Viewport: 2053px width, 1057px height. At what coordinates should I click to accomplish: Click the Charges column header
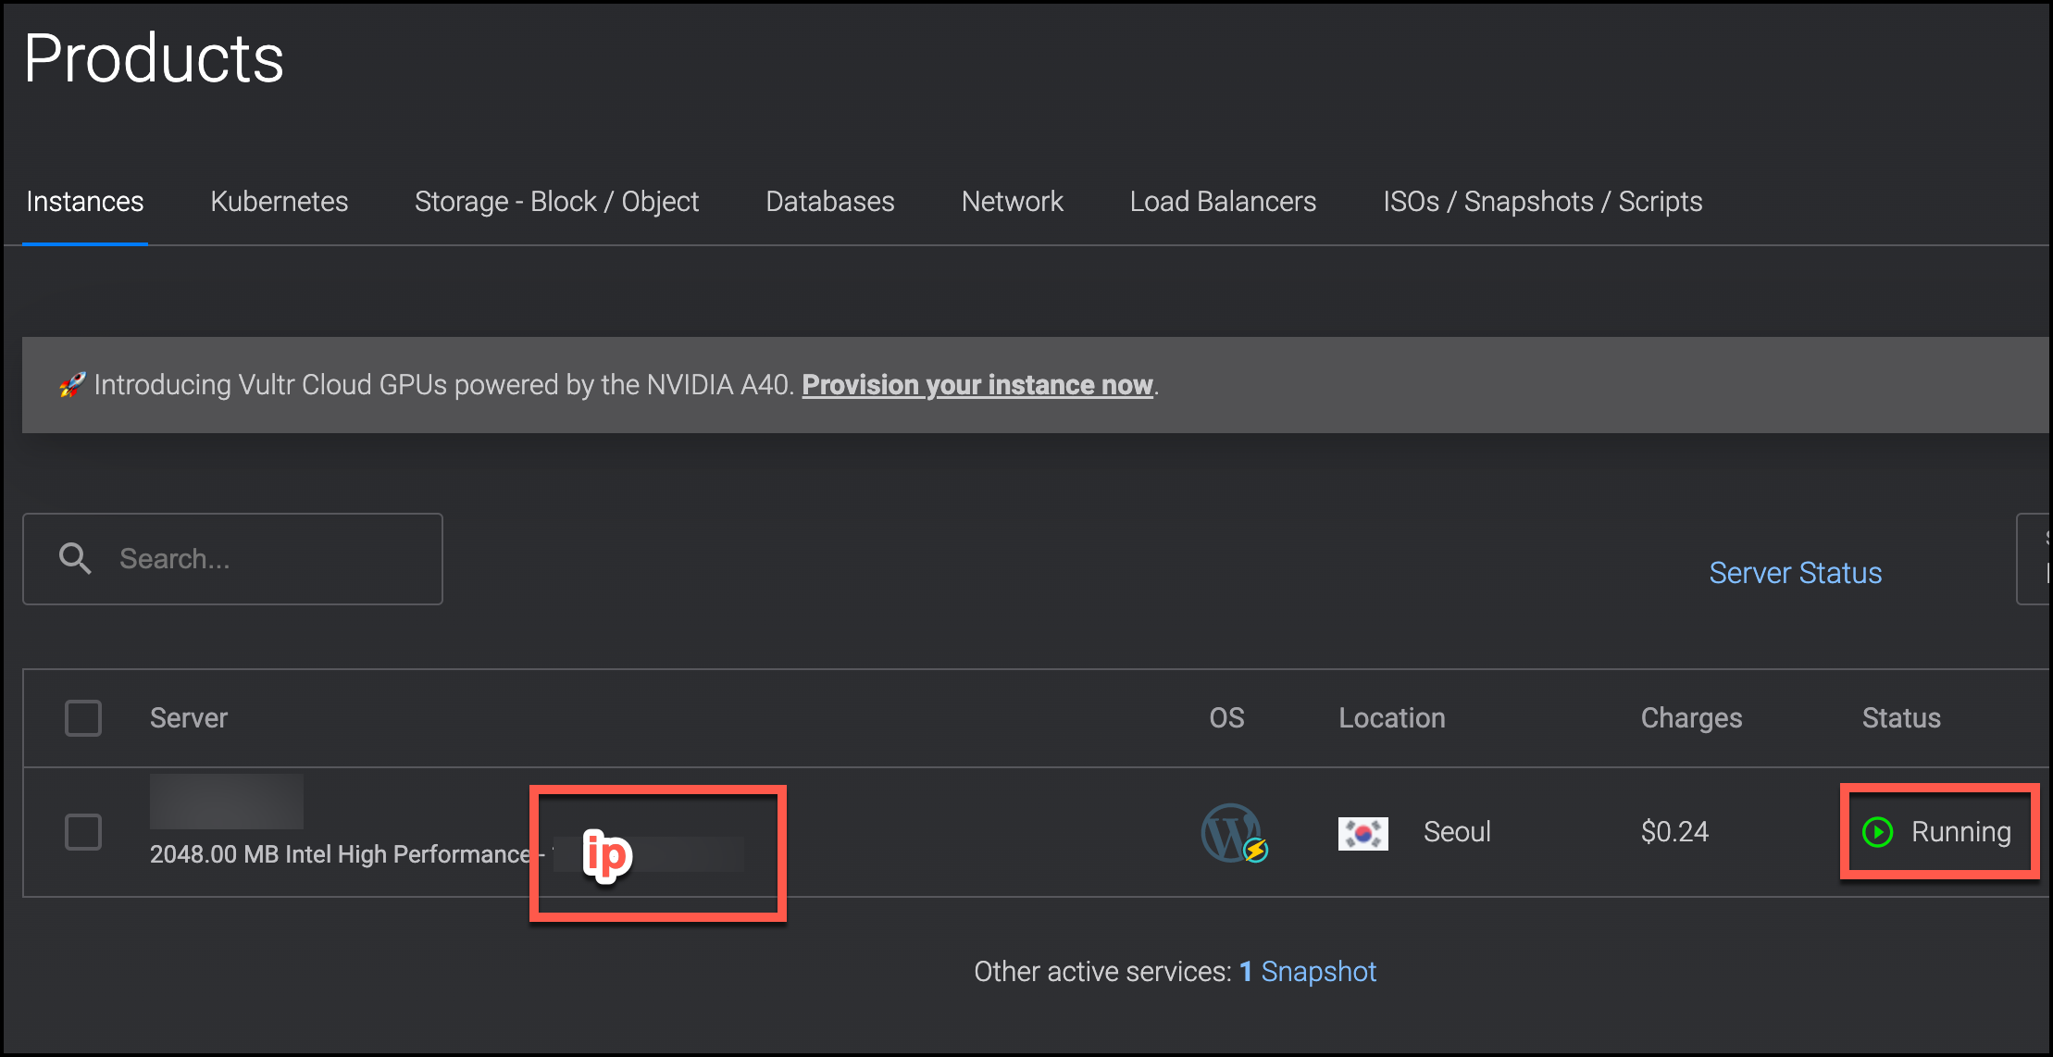[x=1690, y=718]
